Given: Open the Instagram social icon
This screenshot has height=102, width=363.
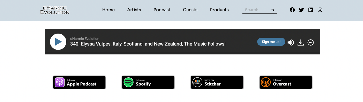Looking at the screenshot, I should pyautogui.click(x=320, y=10).
